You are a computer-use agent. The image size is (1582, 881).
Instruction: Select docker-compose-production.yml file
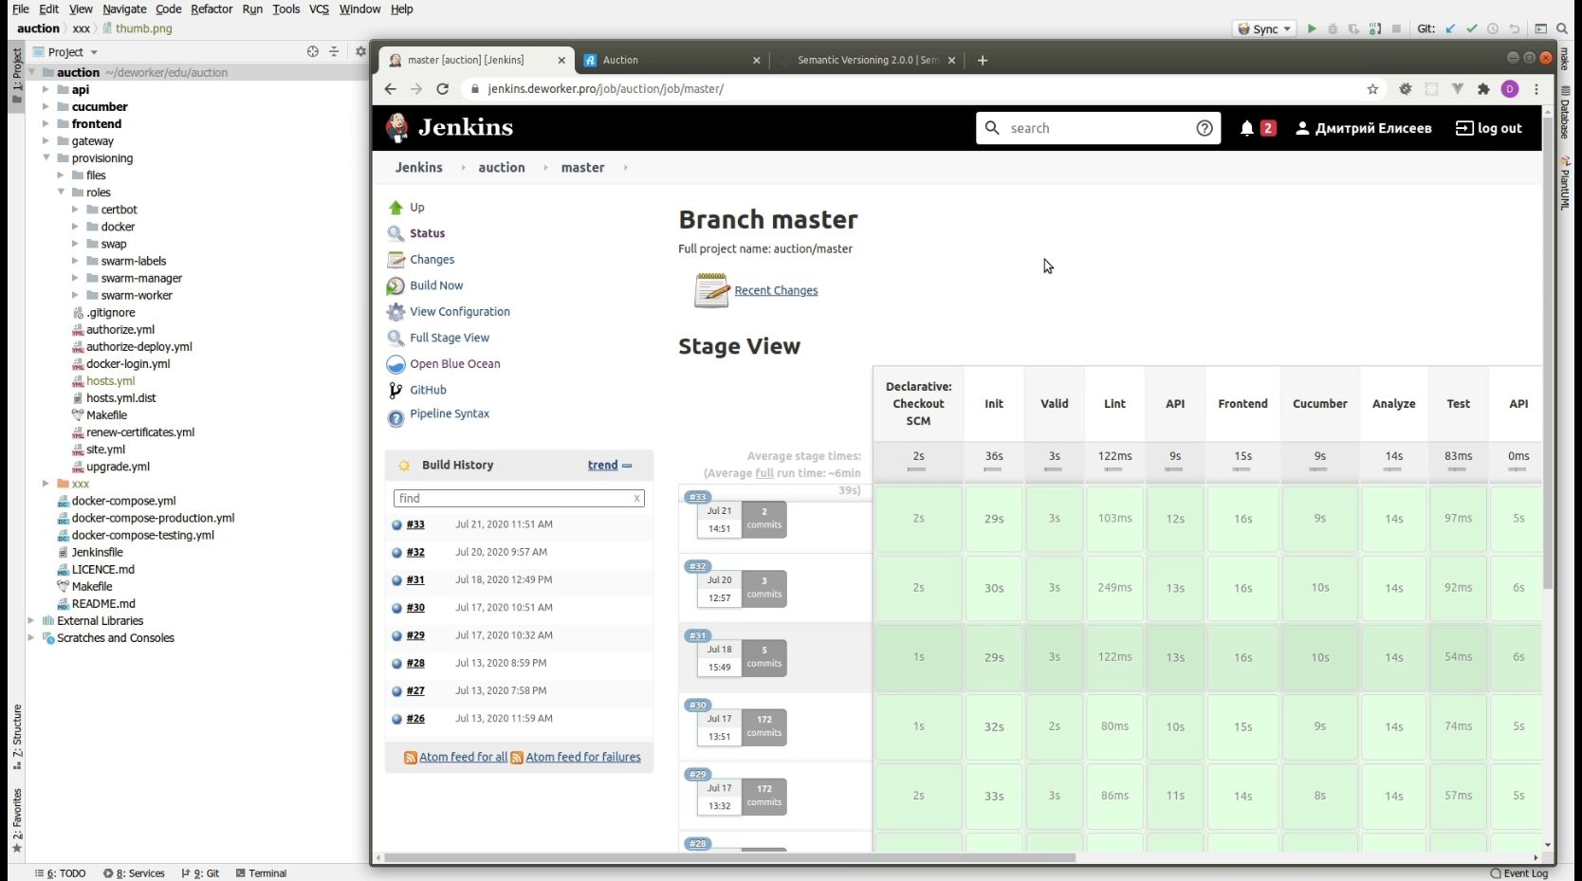(153, 518)
